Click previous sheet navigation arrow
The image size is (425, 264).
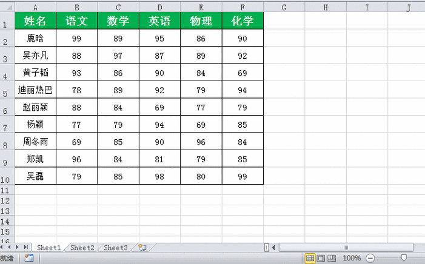pyautogui.click(x=10, y=247)
